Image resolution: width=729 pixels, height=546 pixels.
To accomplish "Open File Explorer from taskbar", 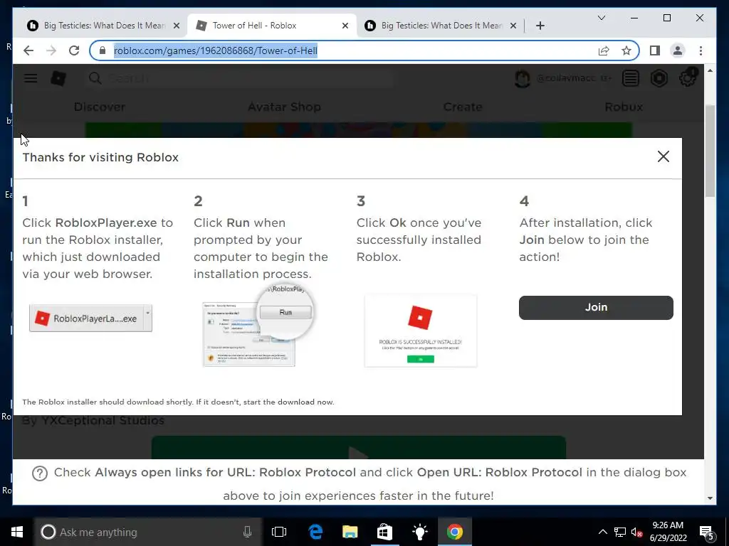I will click(x=350, y=532).
